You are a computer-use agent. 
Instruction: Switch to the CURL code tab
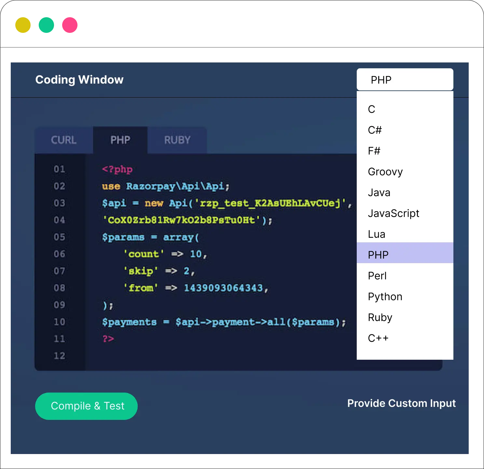[x=64, y=140]
